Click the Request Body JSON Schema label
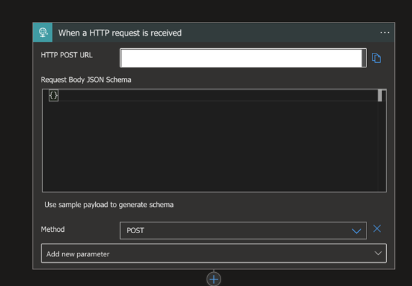The image size is (412, 286). tap(85, 79)
